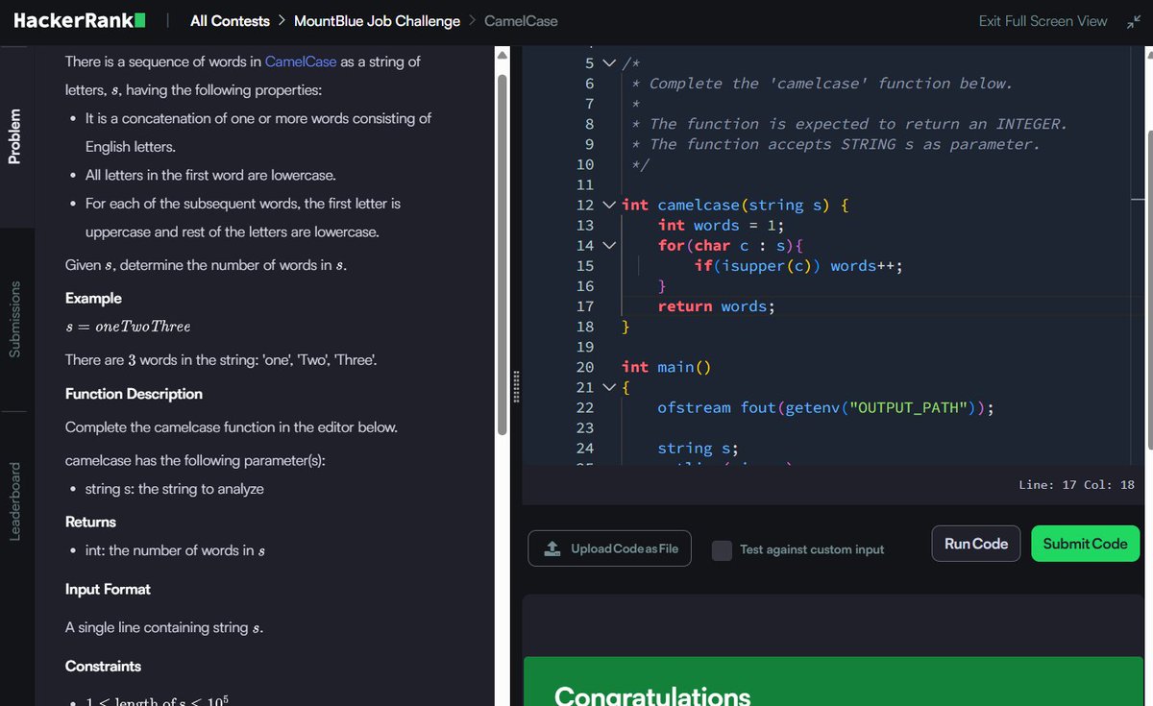This screenshot has height=706, width=1153.
Task: Collapse the camelcase function fold at line 12
Action: click(x=608, y=205)
